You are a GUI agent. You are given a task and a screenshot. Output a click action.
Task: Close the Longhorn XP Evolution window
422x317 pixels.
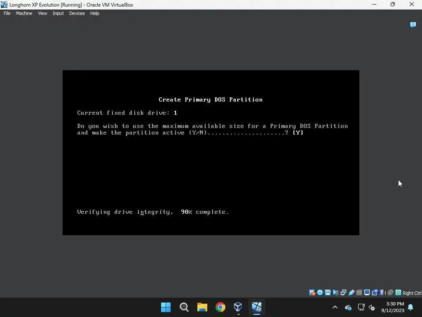[412, 5]
